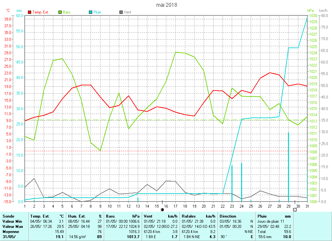Click the rain bar at day 24
This screenshot has height=241, width=332.
[241, 181]
